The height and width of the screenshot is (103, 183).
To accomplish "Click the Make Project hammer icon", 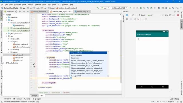I will click(x=98, y=8).
